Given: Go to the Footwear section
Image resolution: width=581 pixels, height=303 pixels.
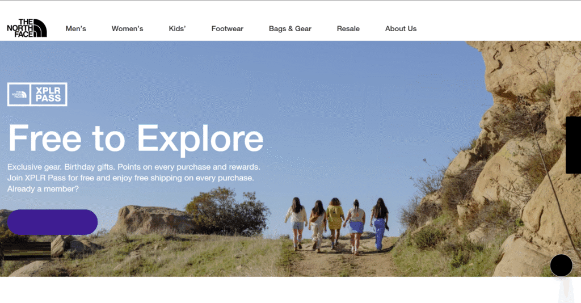Looking at the screenshot, I should tap(227, 28).
